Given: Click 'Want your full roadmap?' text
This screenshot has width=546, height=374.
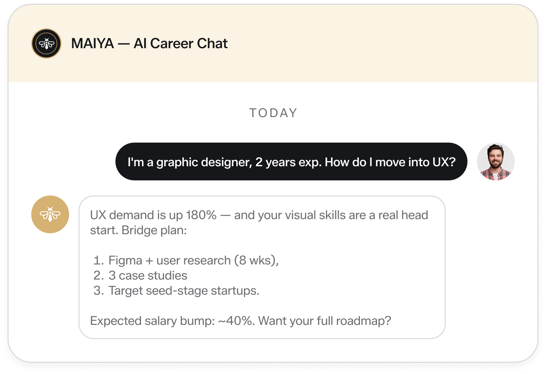Looking at the screenshot, I should (x=325, y=321).
